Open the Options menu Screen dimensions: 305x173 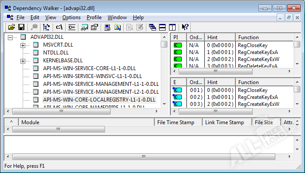71,17
